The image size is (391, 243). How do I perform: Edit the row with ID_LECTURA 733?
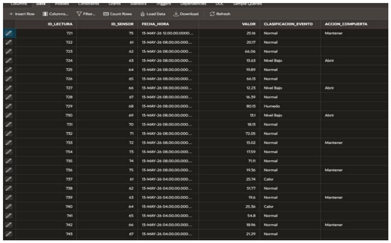(9, 143)
